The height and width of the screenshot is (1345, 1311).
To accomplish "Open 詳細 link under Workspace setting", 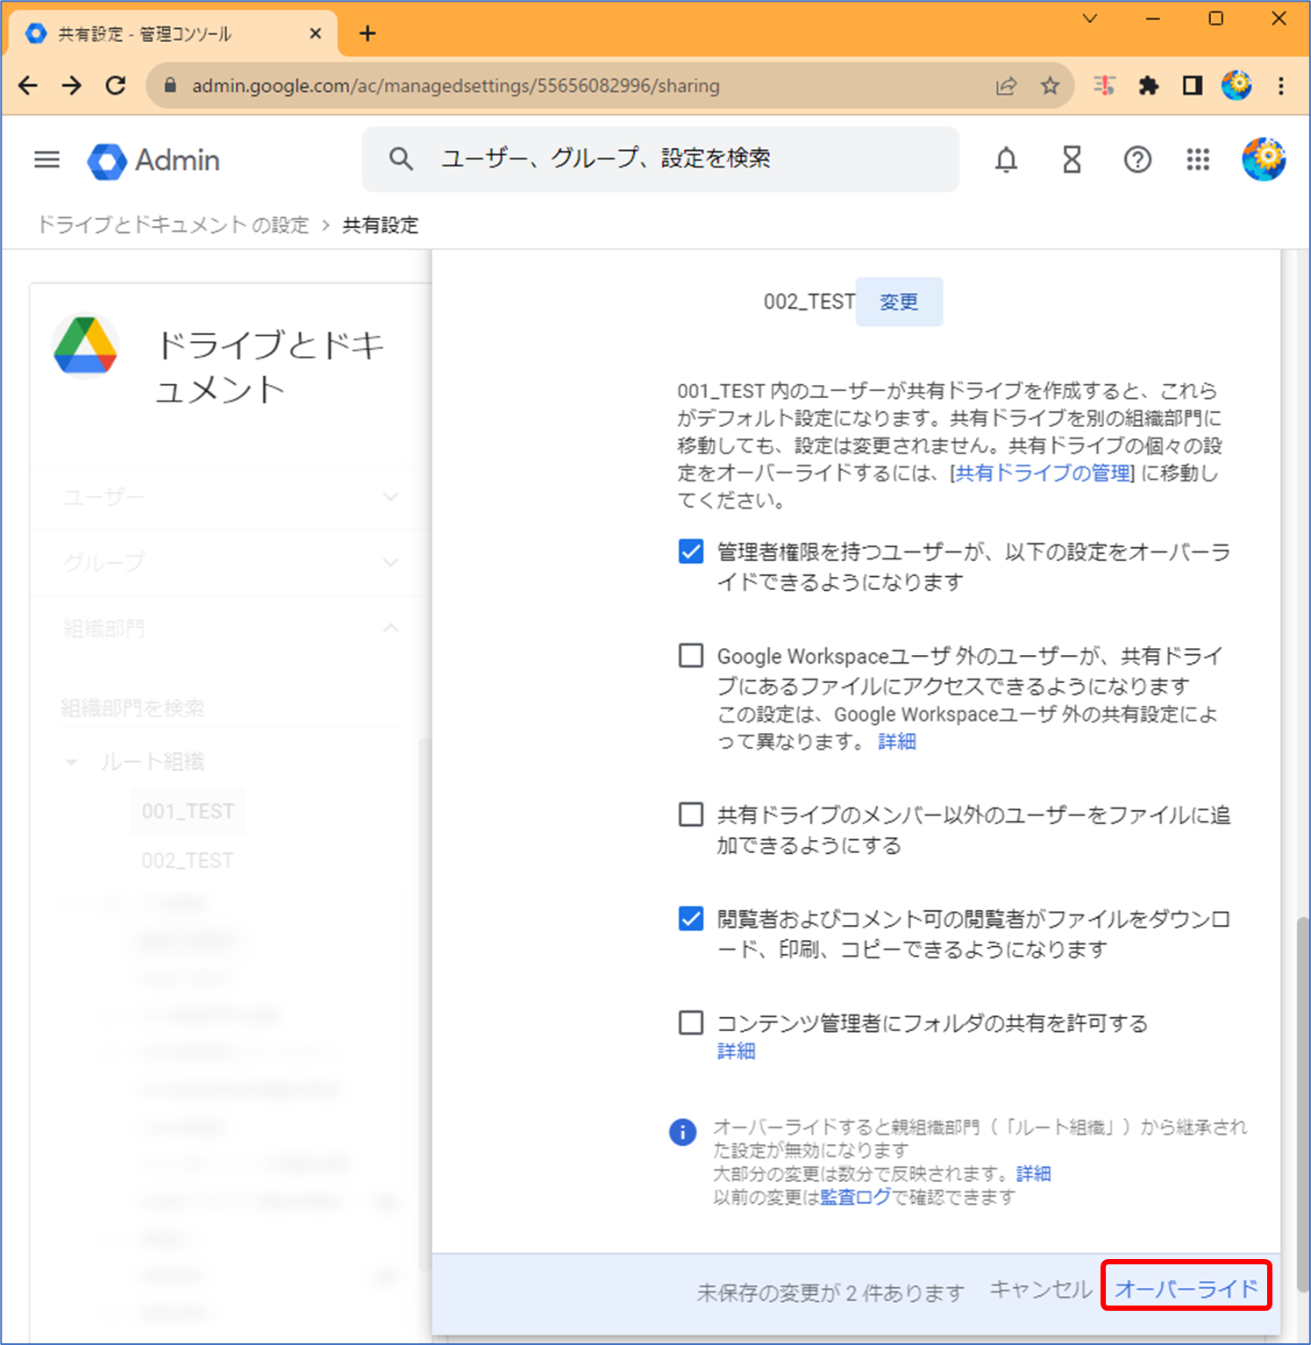I will coord(897,742).
